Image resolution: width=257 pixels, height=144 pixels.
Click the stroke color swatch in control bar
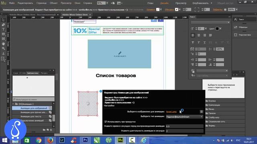pyautogui.click(x=177, y=10)
